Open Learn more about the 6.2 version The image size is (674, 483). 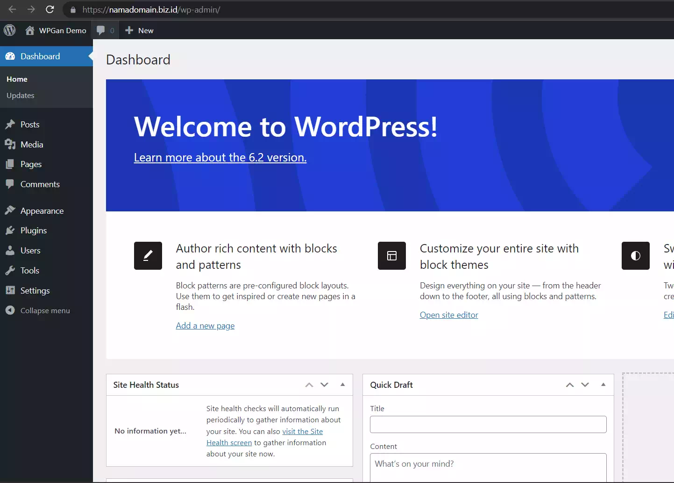(220, 158)
